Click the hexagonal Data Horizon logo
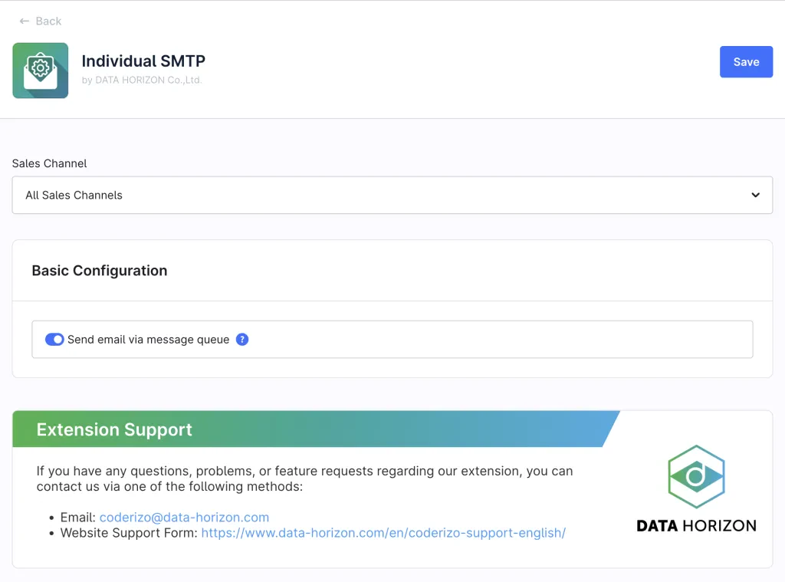This screenshot has width=785, height=582. [696, 476]
